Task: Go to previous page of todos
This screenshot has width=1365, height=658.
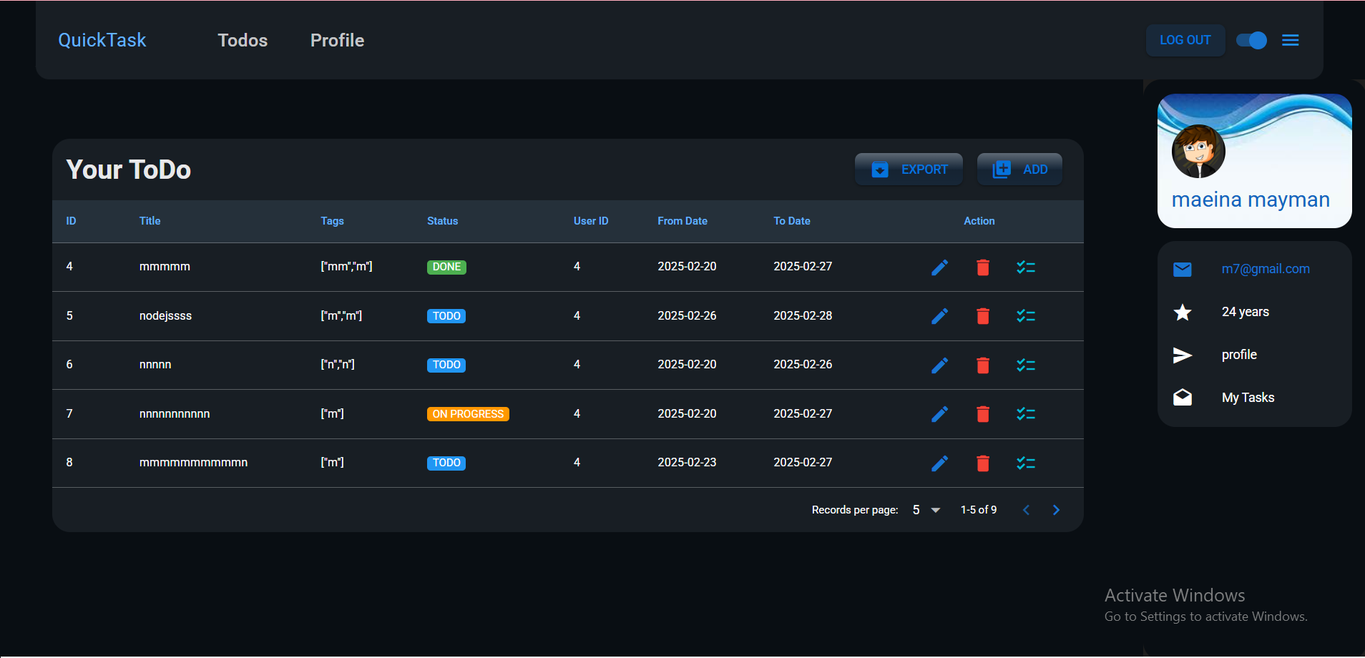Action: [x=1026, y=510]
